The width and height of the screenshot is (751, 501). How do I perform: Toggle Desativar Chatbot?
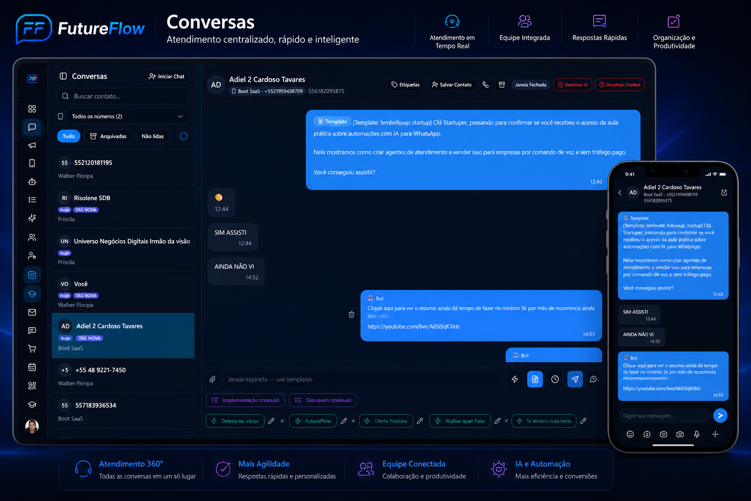click(x=620, y=85)
